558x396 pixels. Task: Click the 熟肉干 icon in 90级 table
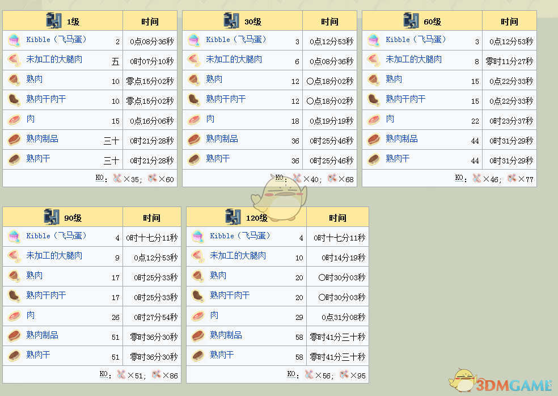coord(14,355)
